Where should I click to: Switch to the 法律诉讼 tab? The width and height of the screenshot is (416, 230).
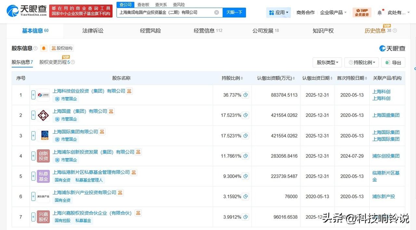coord(93,31)
